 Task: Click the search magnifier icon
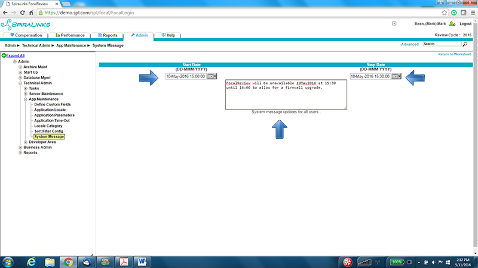[x=465, y=44]
